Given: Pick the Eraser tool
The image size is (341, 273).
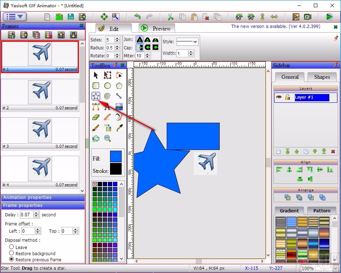Looking at the screenshot, I should coord(96,117).
